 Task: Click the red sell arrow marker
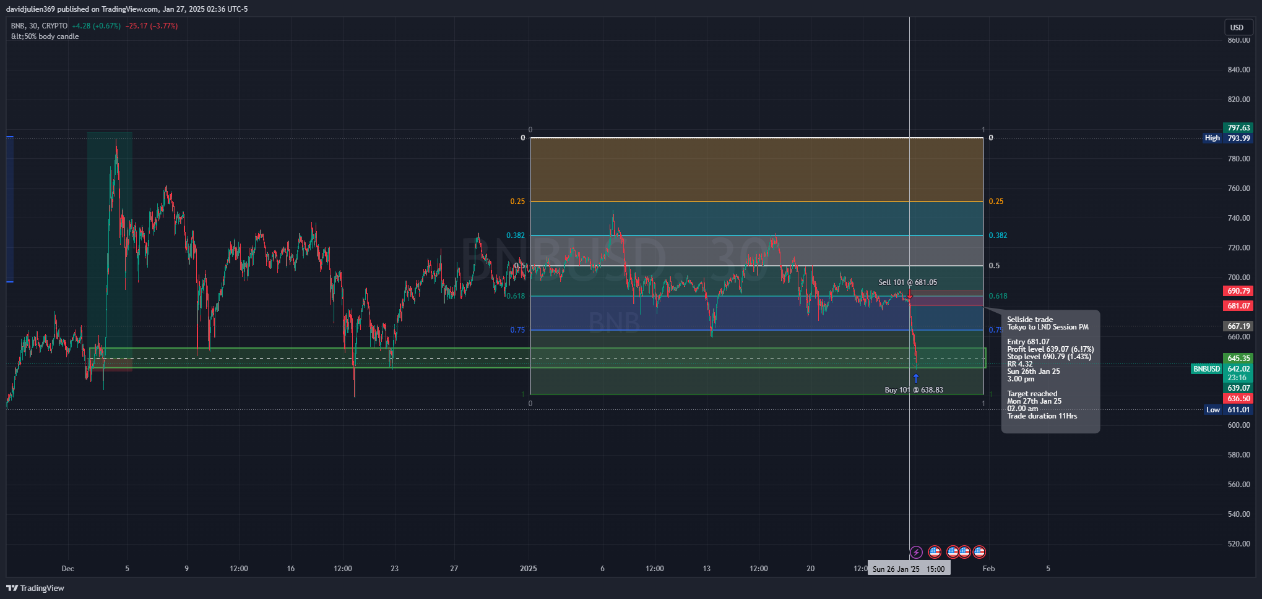[910, 294]
